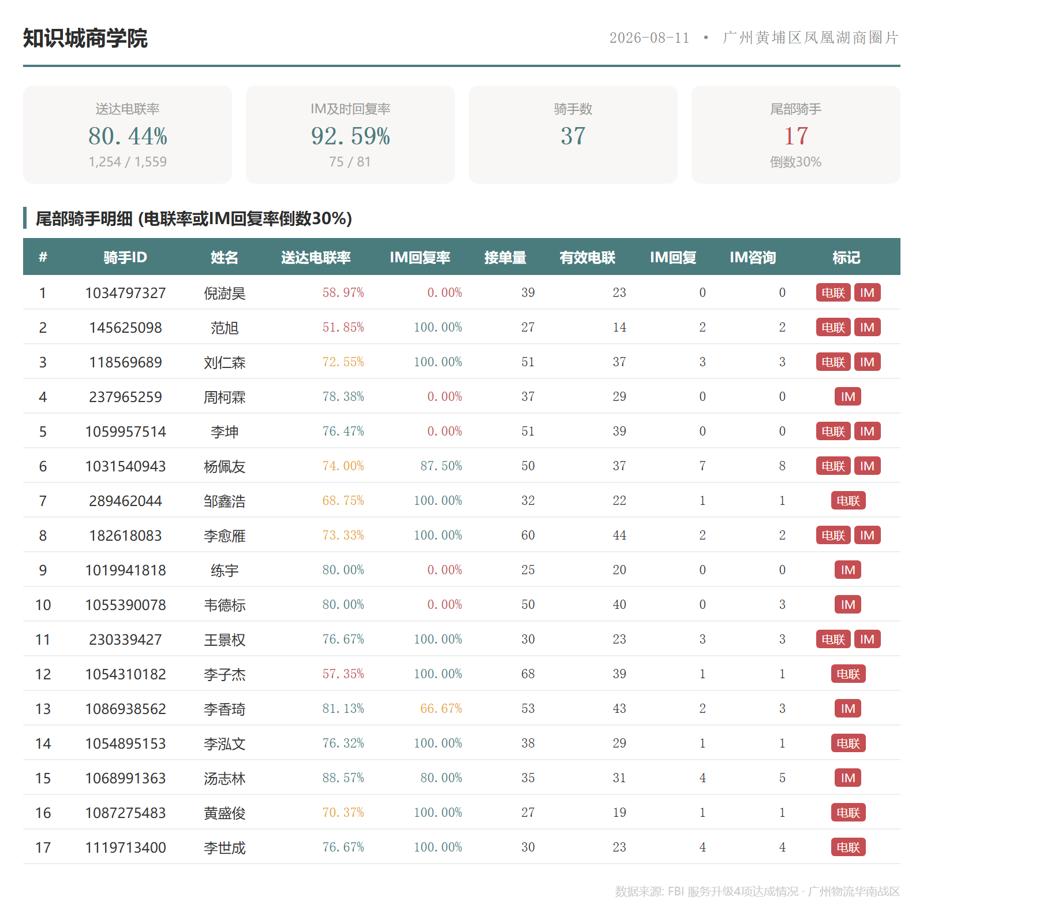Click the 送达电联率 column header
1039x922 pixels.
[316, 257]
